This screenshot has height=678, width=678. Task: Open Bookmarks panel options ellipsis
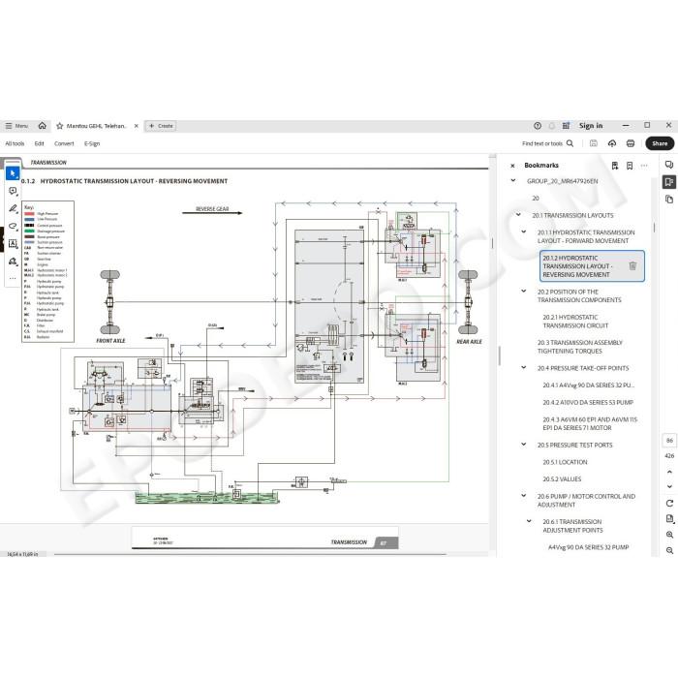644,166
